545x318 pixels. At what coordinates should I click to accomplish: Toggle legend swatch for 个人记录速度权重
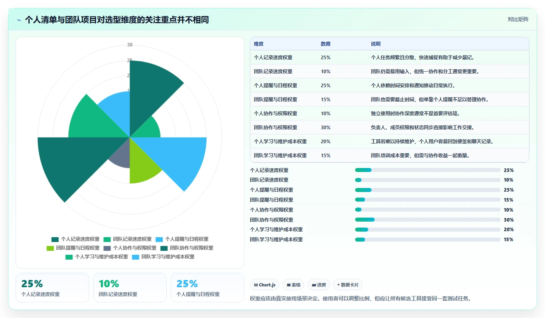click(x=55, y=239)
